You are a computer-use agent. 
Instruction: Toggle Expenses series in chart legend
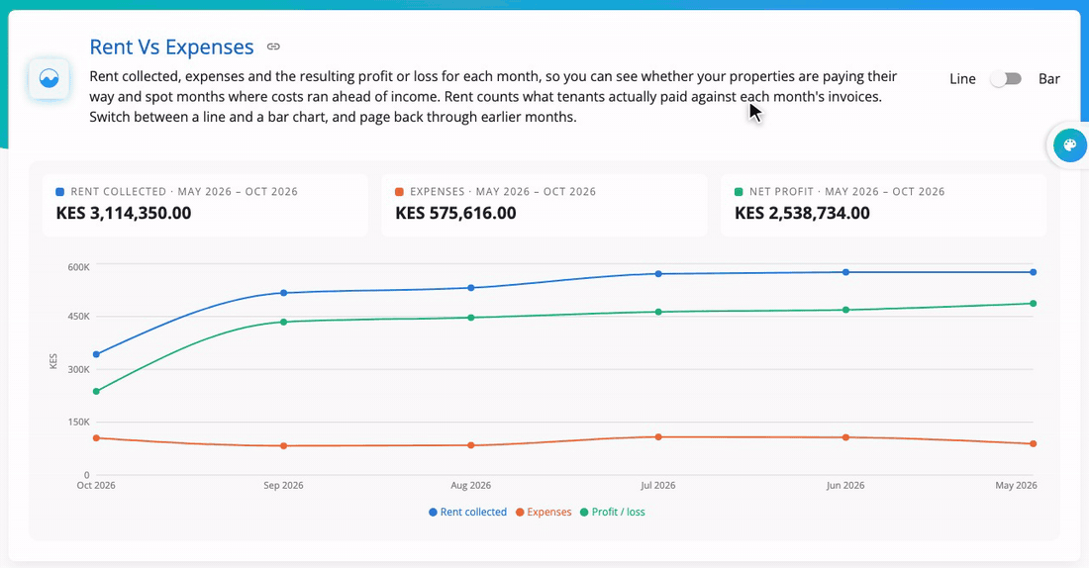(544, 512)
